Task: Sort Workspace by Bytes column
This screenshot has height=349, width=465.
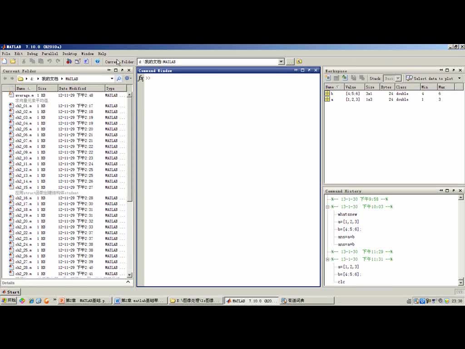Action: (x=387, y=87)
